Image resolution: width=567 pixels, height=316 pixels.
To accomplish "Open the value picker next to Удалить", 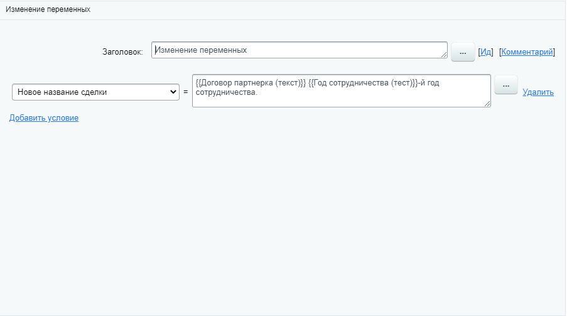I will point(505,85).
